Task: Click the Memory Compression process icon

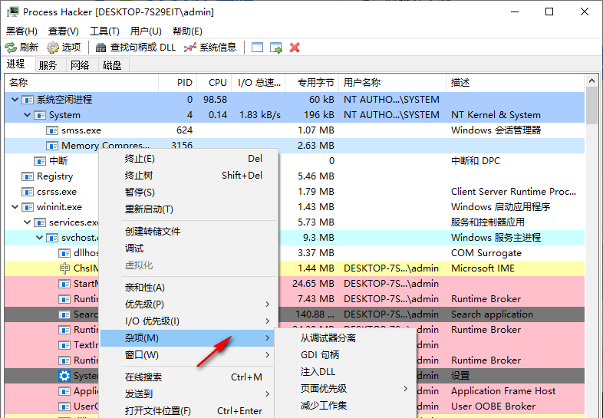Action: [52, 146]
